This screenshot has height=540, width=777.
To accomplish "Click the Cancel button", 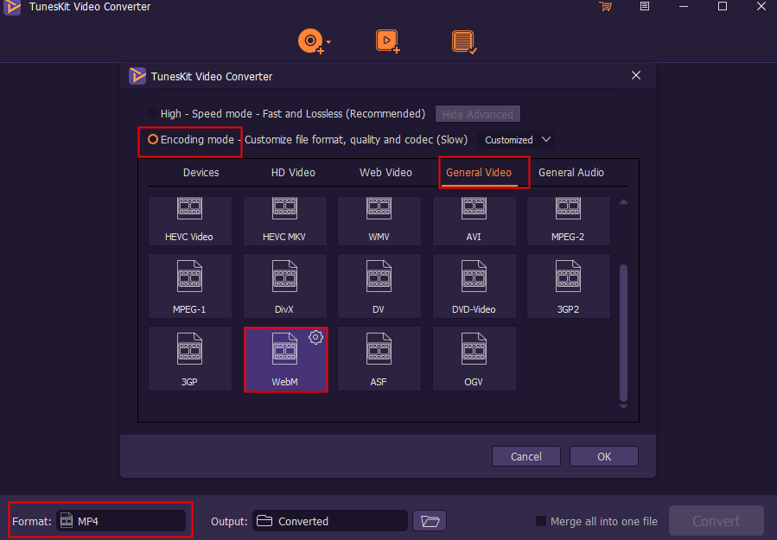I will 525,456.
